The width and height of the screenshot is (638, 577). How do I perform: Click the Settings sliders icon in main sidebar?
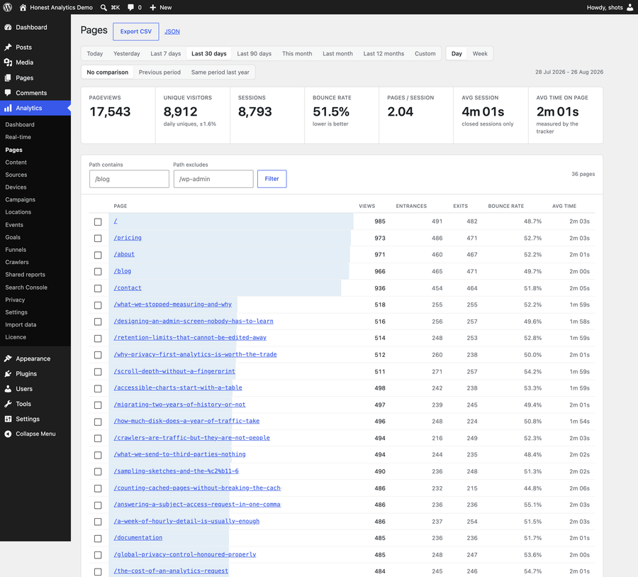click(8, 419)
